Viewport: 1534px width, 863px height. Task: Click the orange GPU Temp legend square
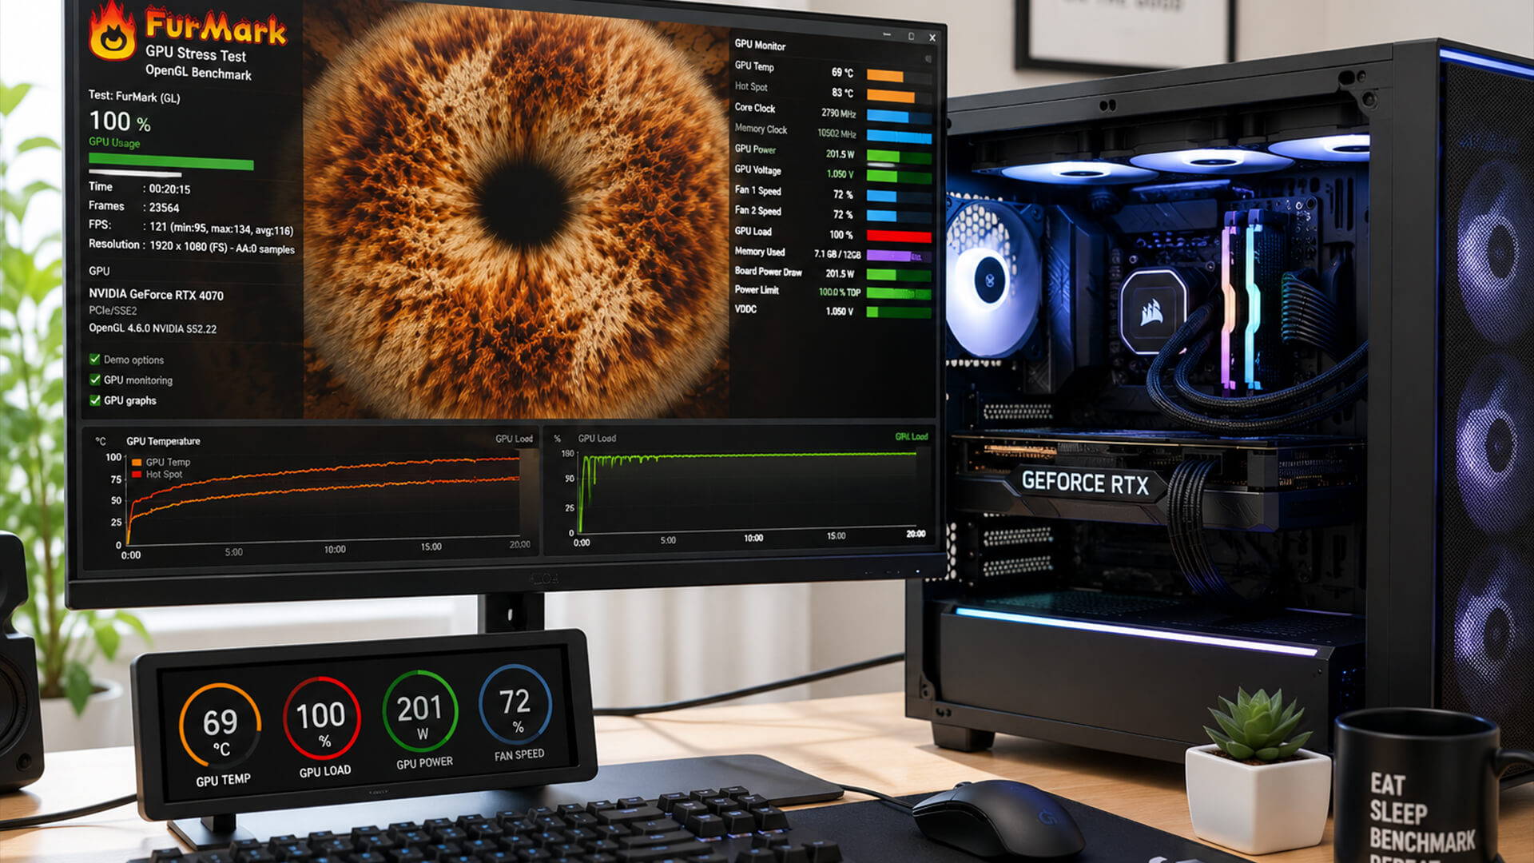click(x=137, y=462)
